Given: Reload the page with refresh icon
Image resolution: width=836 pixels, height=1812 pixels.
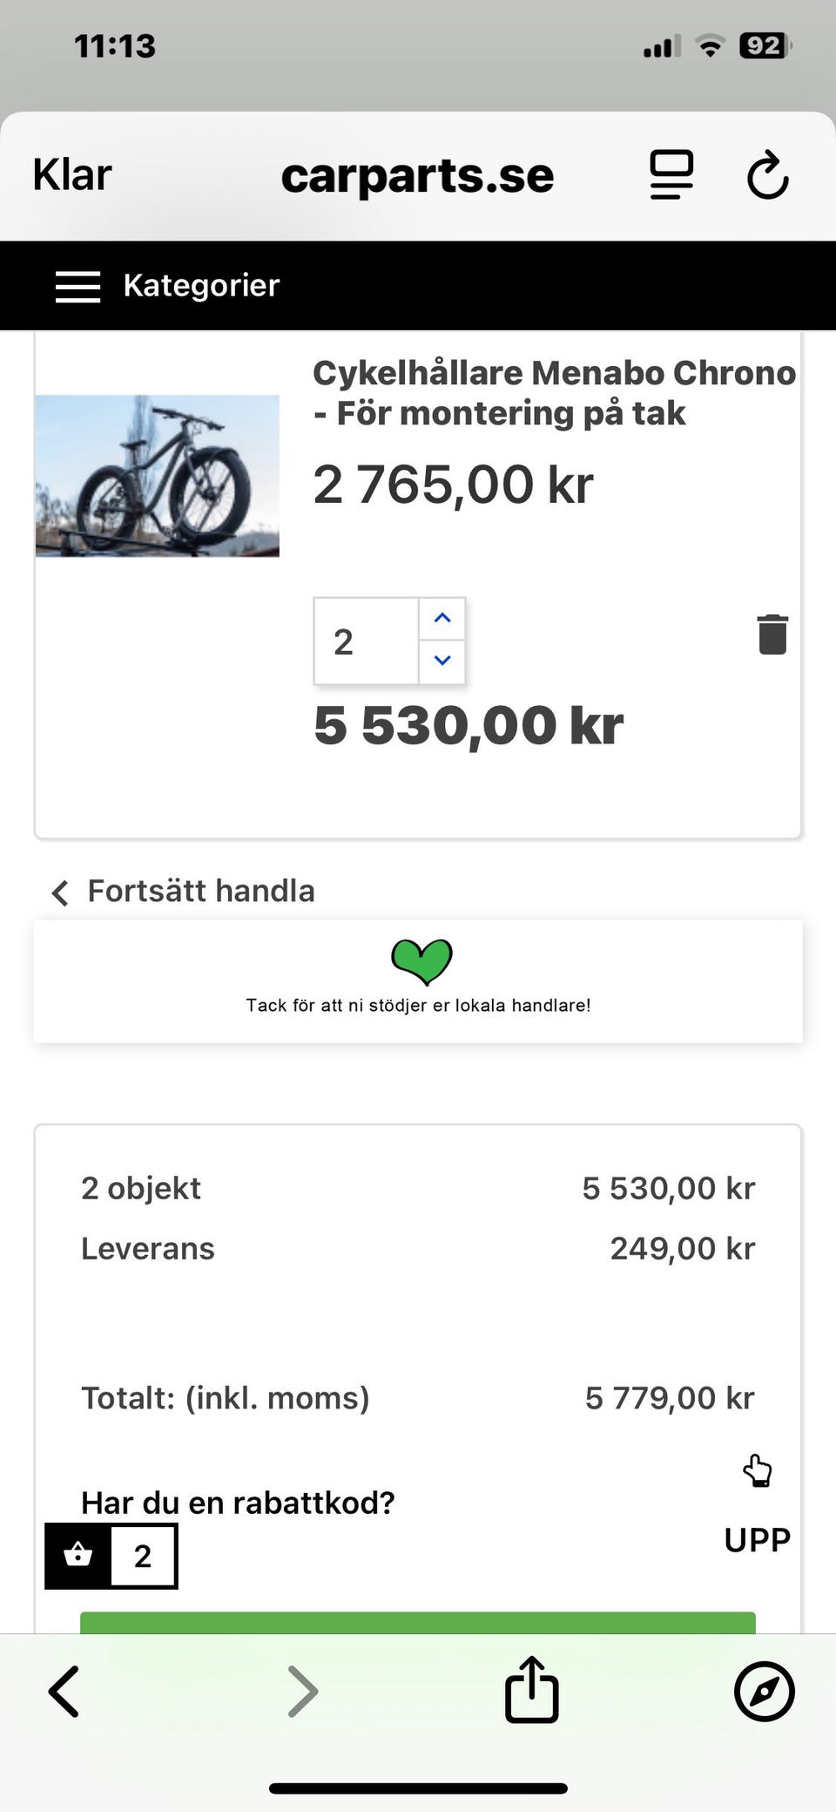Looking at the screenshot, I should pos(768,175).
